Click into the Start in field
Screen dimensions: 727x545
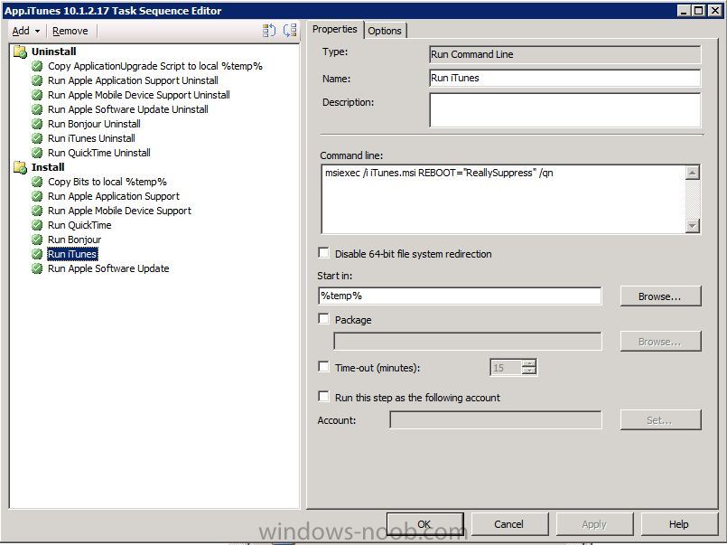[x=460, y=296]
